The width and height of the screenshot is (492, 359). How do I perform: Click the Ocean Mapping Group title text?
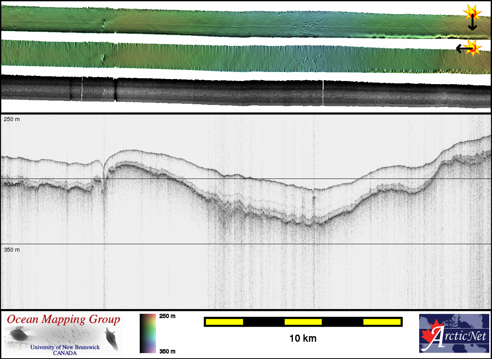(63, 320)
